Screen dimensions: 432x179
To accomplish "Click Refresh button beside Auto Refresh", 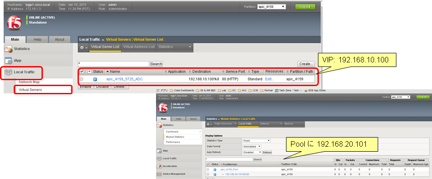I will pos(267,152).
